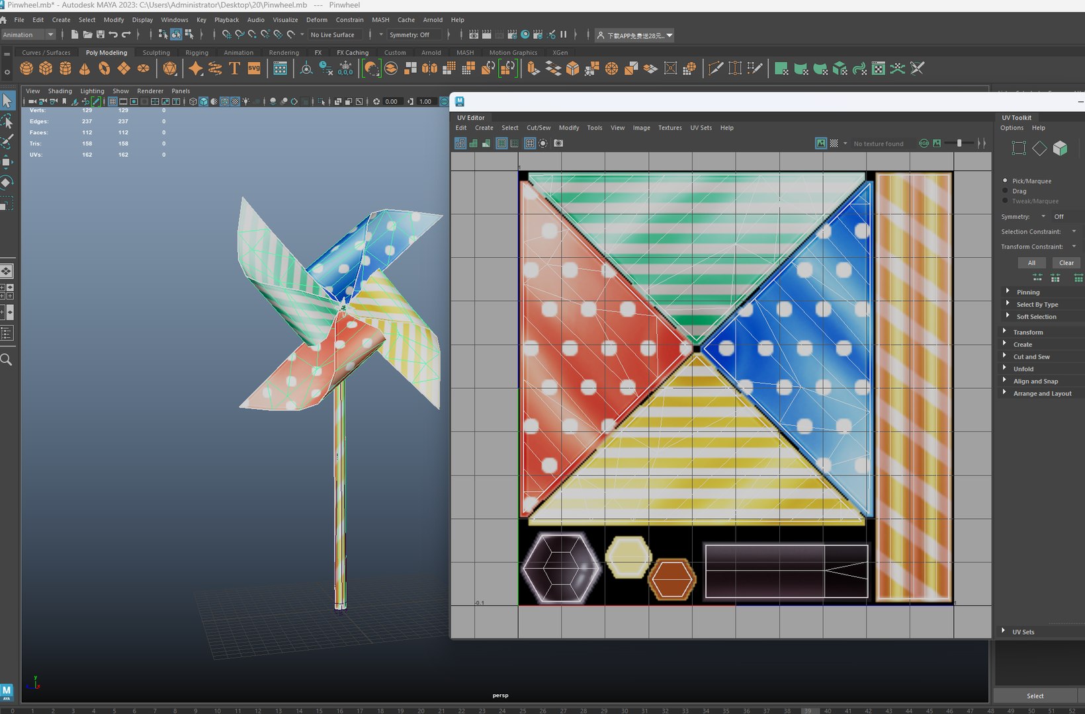Click the Redo arrow icon
Viewport: 1085px width, 714px height.
126,34
